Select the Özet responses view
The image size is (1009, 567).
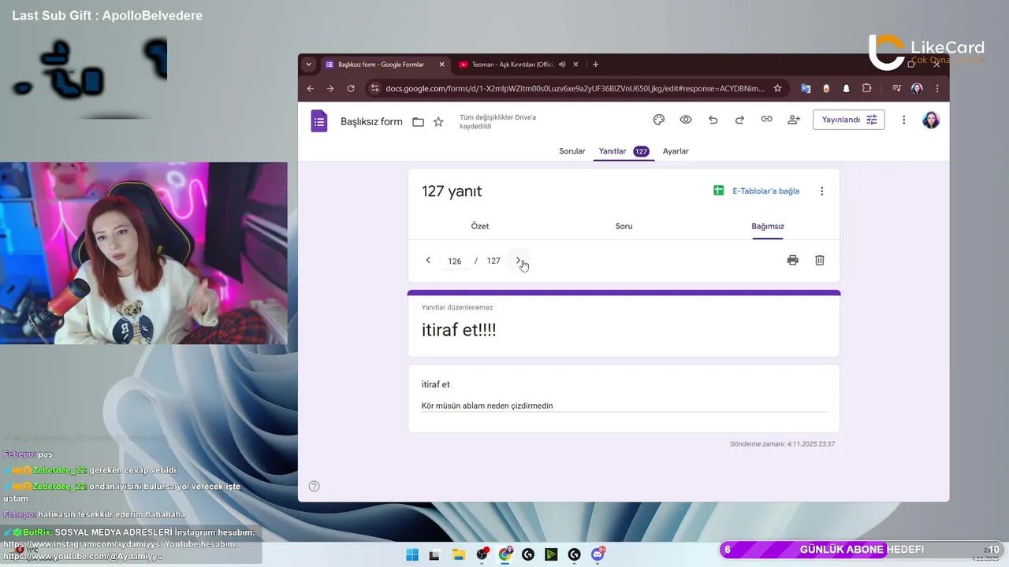(x=480, y=226)
